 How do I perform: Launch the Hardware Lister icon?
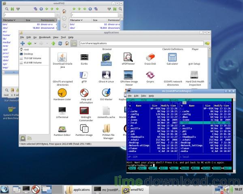62,93
